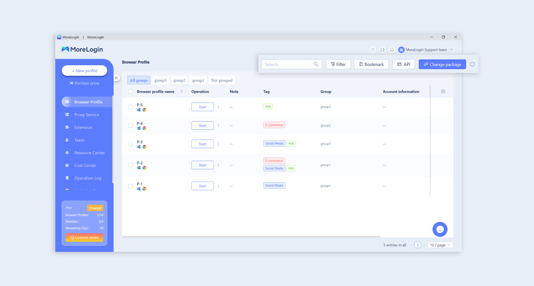Switch to the group3 tab
534x286 pixels.
pos(160,80)
